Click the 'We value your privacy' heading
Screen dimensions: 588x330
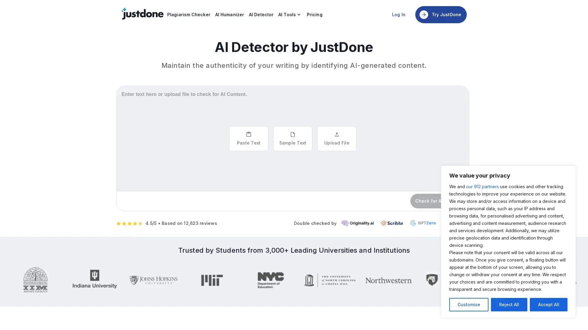point(480,176)
